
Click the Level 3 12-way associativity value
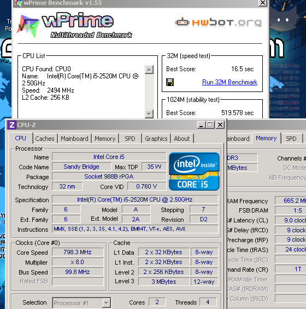pos(204,282)
